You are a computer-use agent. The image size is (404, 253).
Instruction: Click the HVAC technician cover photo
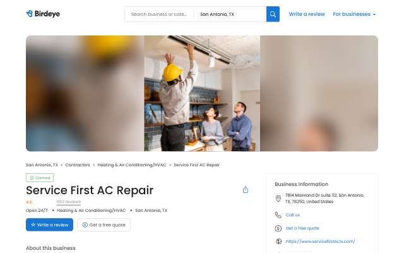202,94
